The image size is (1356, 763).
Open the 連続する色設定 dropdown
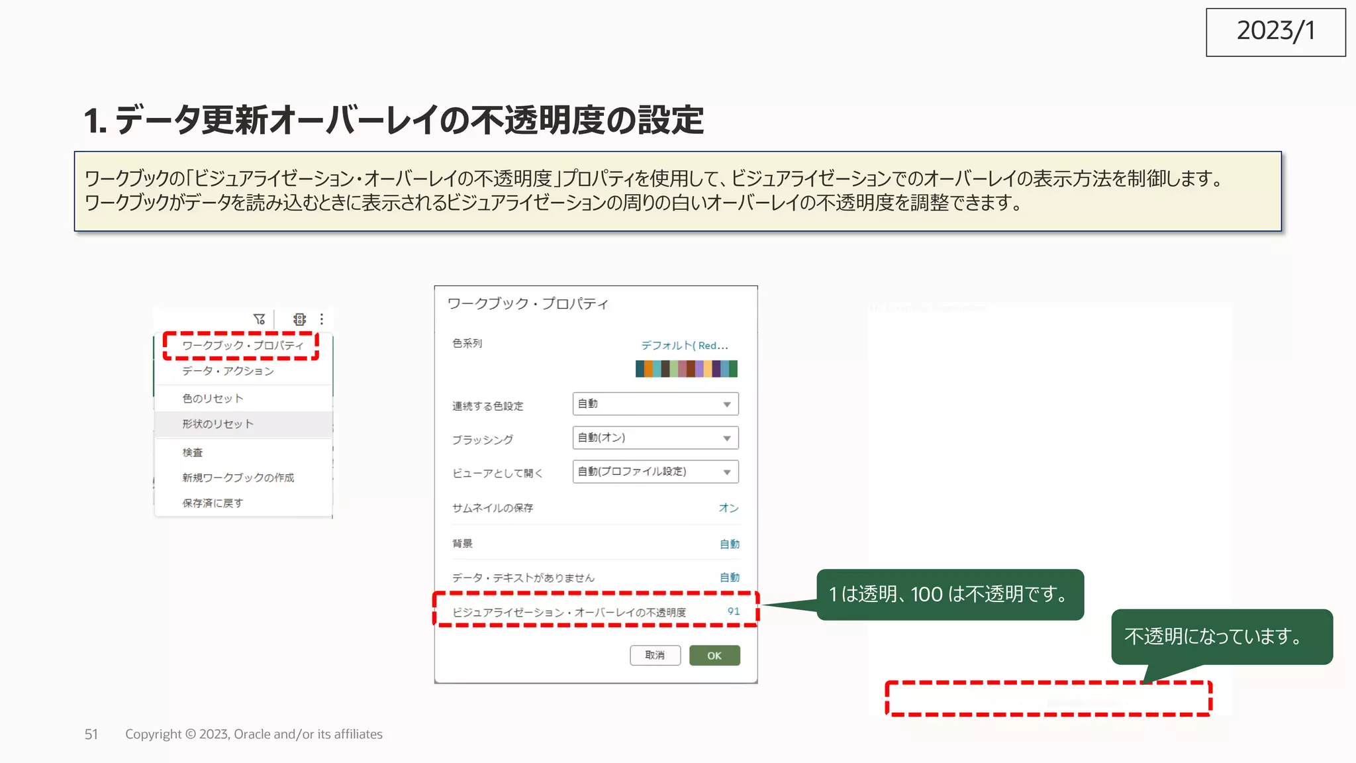click(655, 404)
